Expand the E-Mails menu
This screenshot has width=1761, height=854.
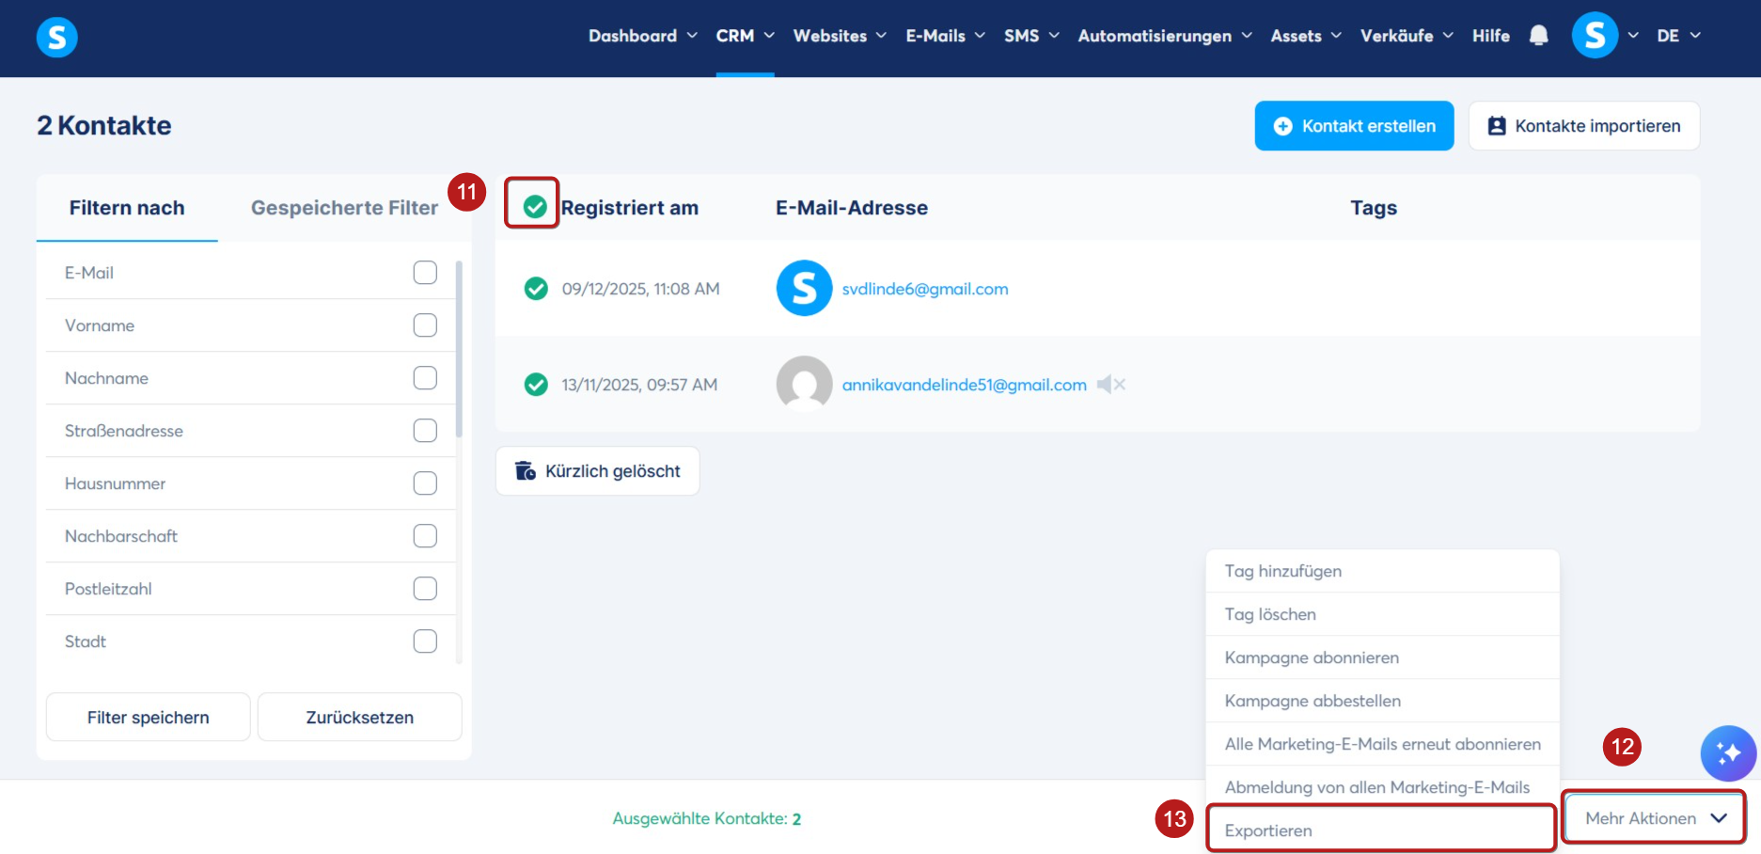pos(945,36)
